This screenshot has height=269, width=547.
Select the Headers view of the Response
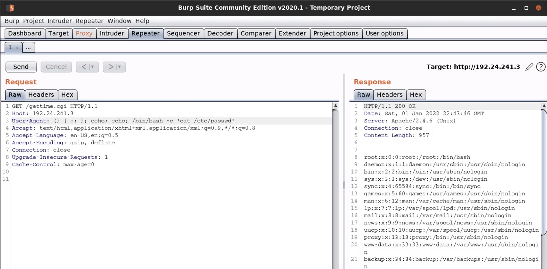[x=390, y=95]
